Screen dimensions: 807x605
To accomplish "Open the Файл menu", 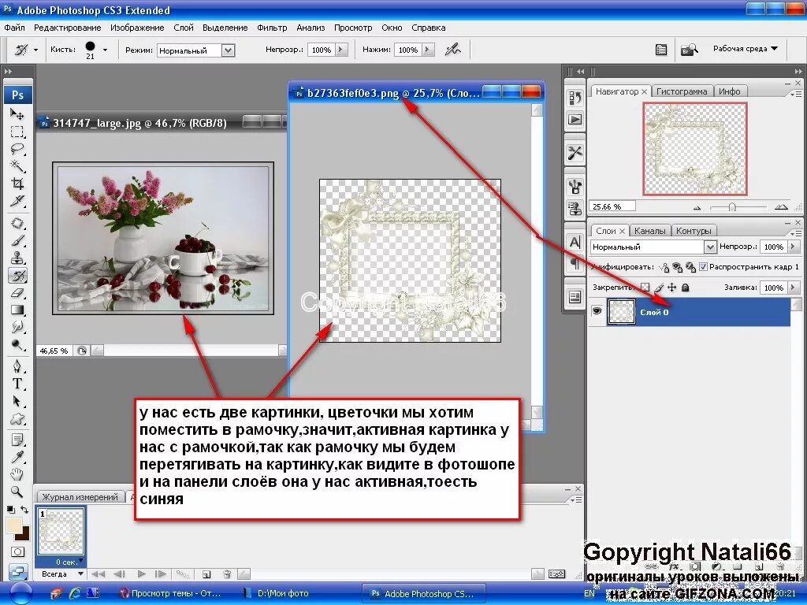I will pyautogui.click(x=14, y=28).
